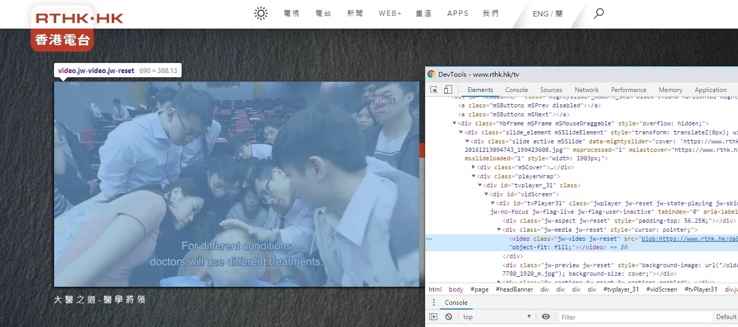Show the console sidebar icon
The width and height of the screenshot is (738, 327).
434,317
